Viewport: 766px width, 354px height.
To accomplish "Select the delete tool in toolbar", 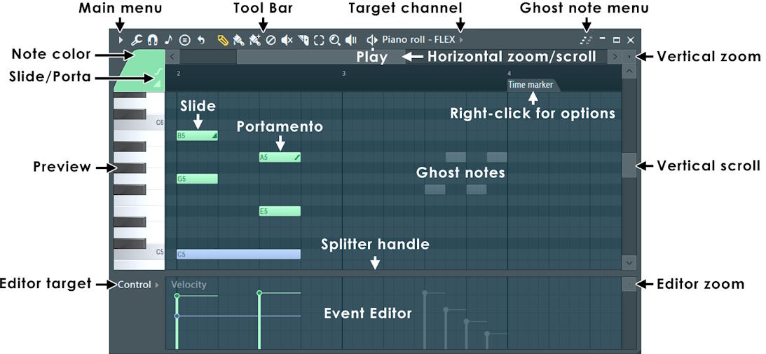I will click(271, 41).
